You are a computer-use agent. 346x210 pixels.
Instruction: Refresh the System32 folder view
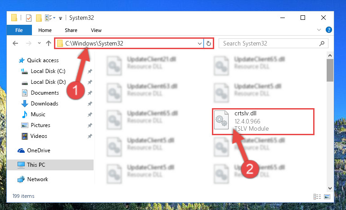208,44
